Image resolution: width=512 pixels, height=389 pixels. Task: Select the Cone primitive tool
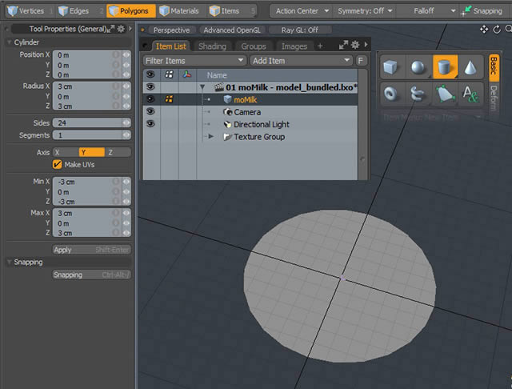tap(471, 67)
